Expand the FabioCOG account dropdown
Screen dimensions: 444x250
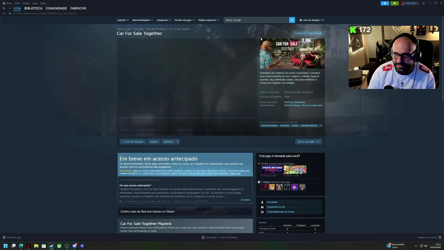411,3
